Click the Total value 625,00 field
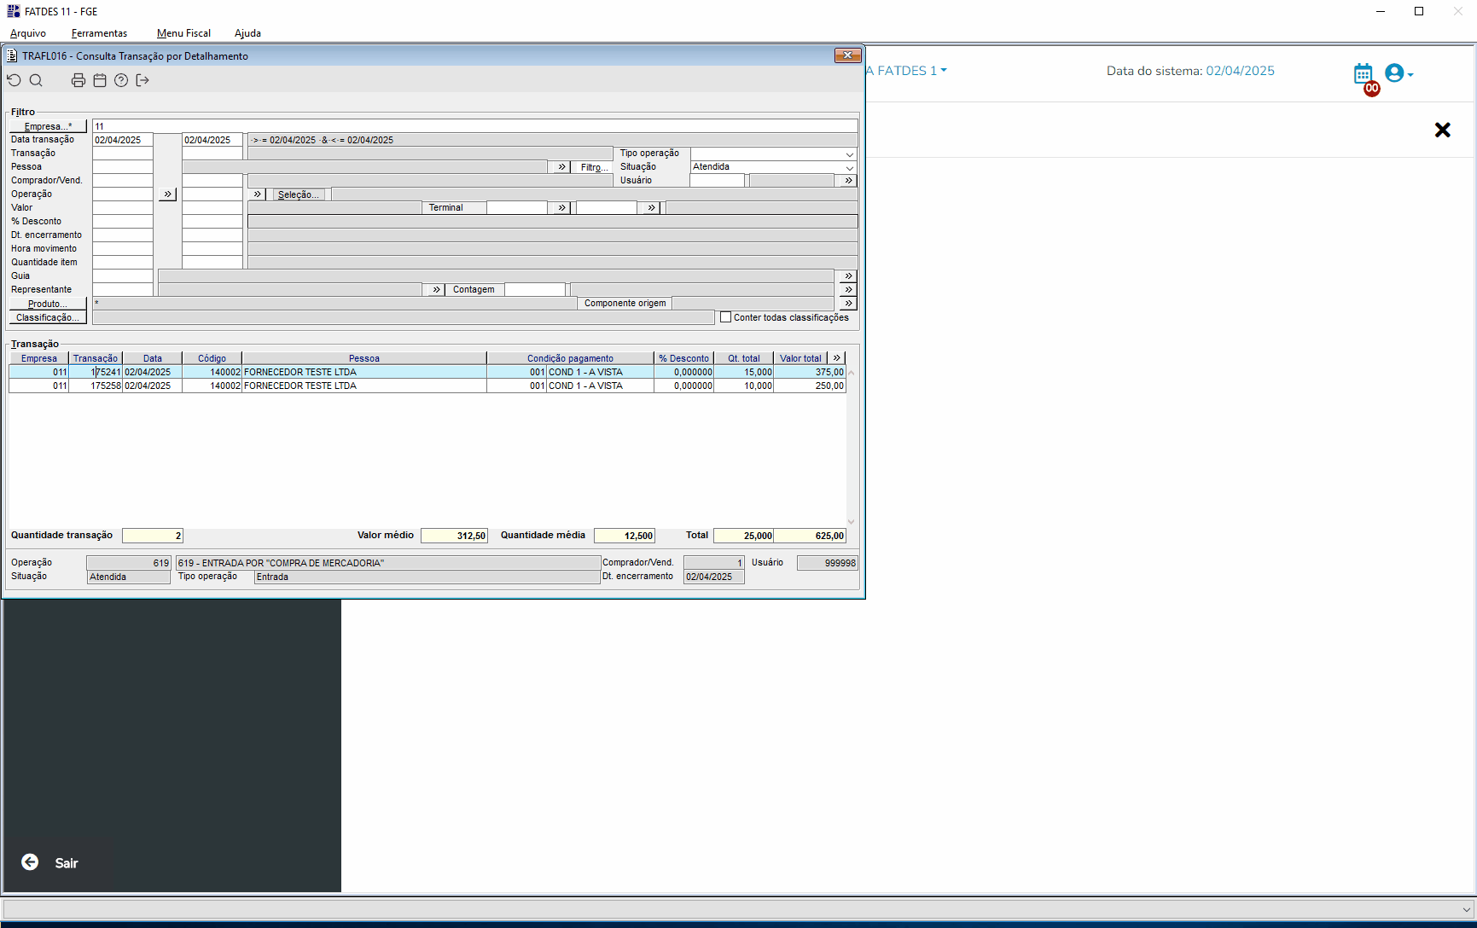 click(x=810, y=536)
